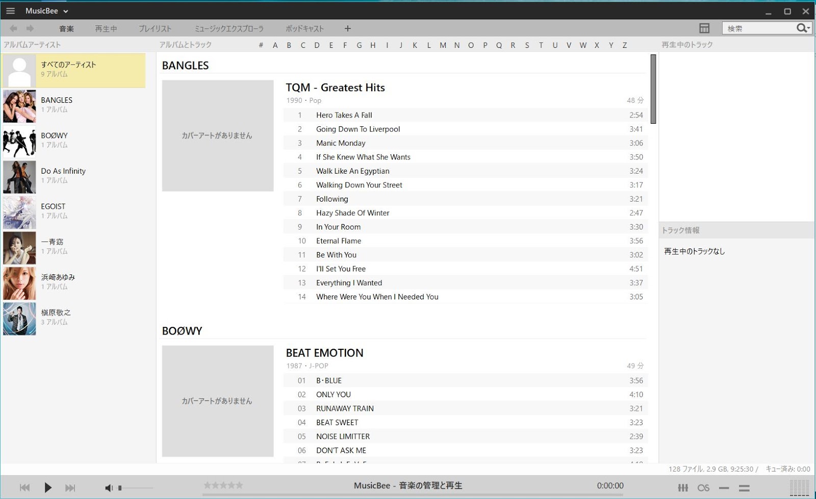Image resolution: width=816 pixels, height=499 pixels.
Task: Select track Walk Like An Egyptian
Action: coord(466,171)
